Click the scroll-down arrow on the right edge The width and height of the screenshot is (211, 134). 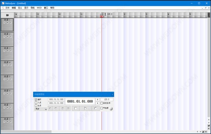click(209, 122)
